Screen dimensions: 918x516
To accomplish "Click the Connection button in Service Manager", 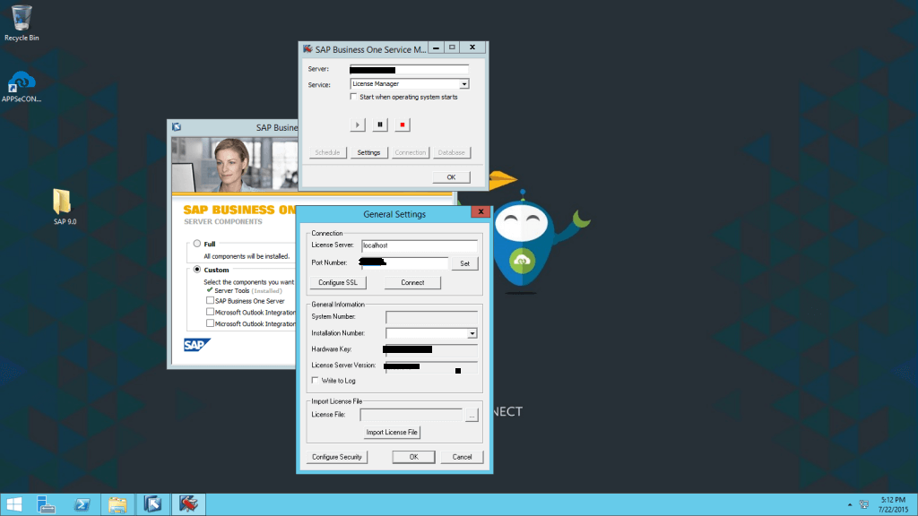I will click(x=411, y=152).
